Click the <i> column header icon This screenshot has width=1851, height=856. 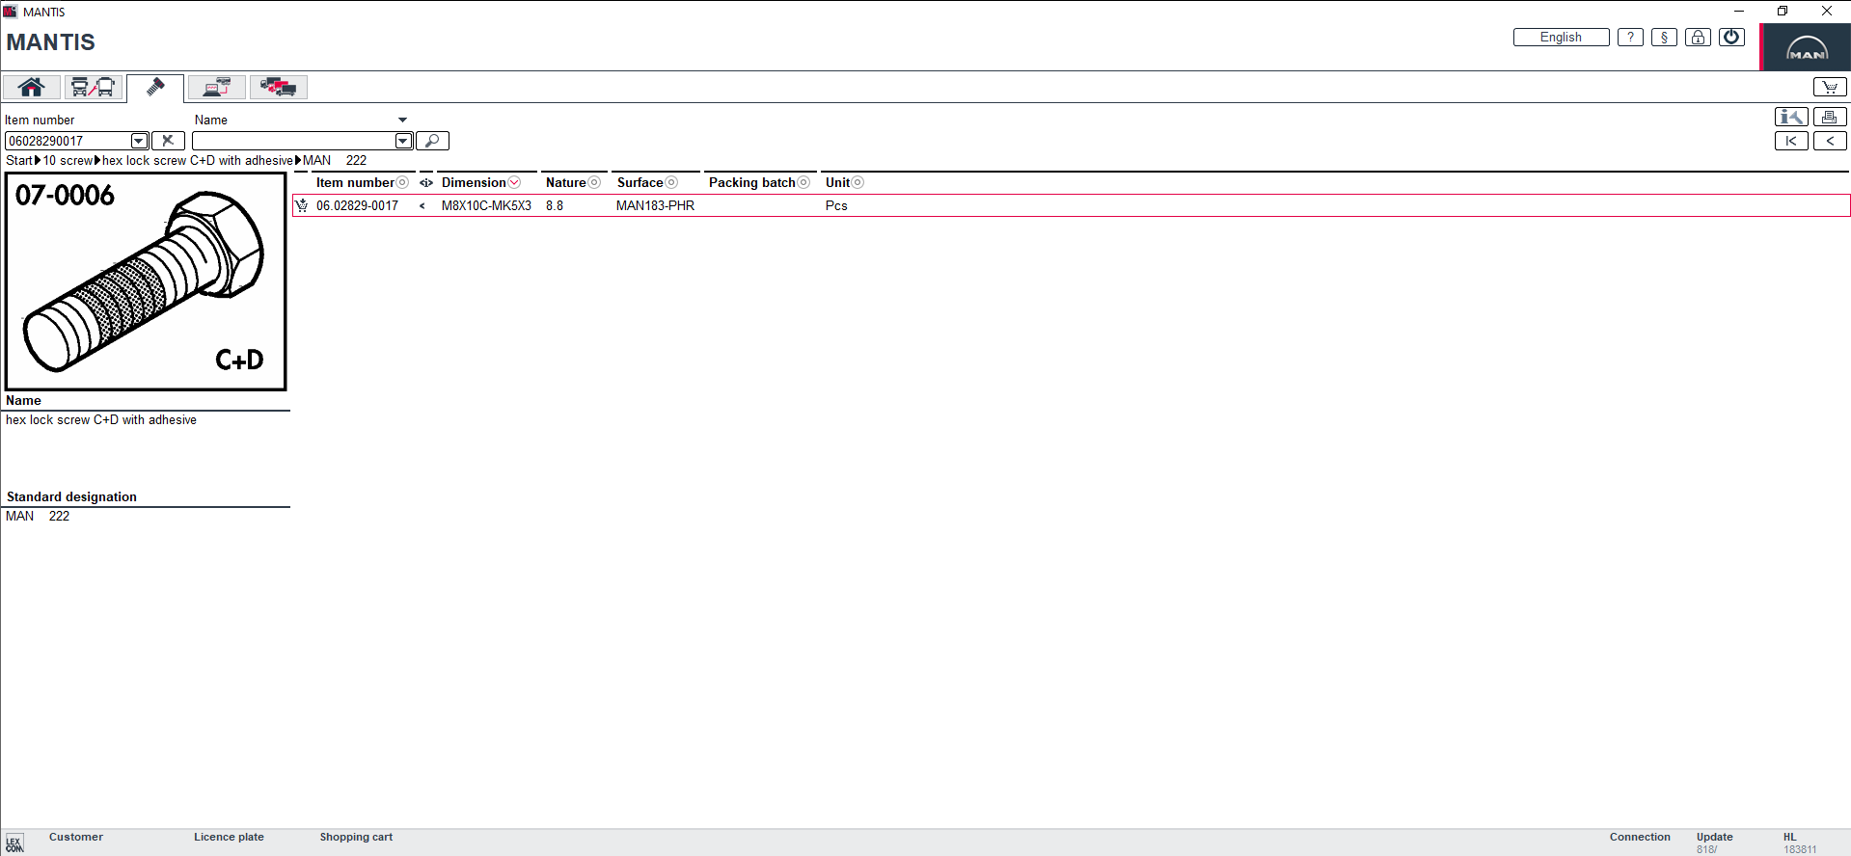[x=426, y=183]
